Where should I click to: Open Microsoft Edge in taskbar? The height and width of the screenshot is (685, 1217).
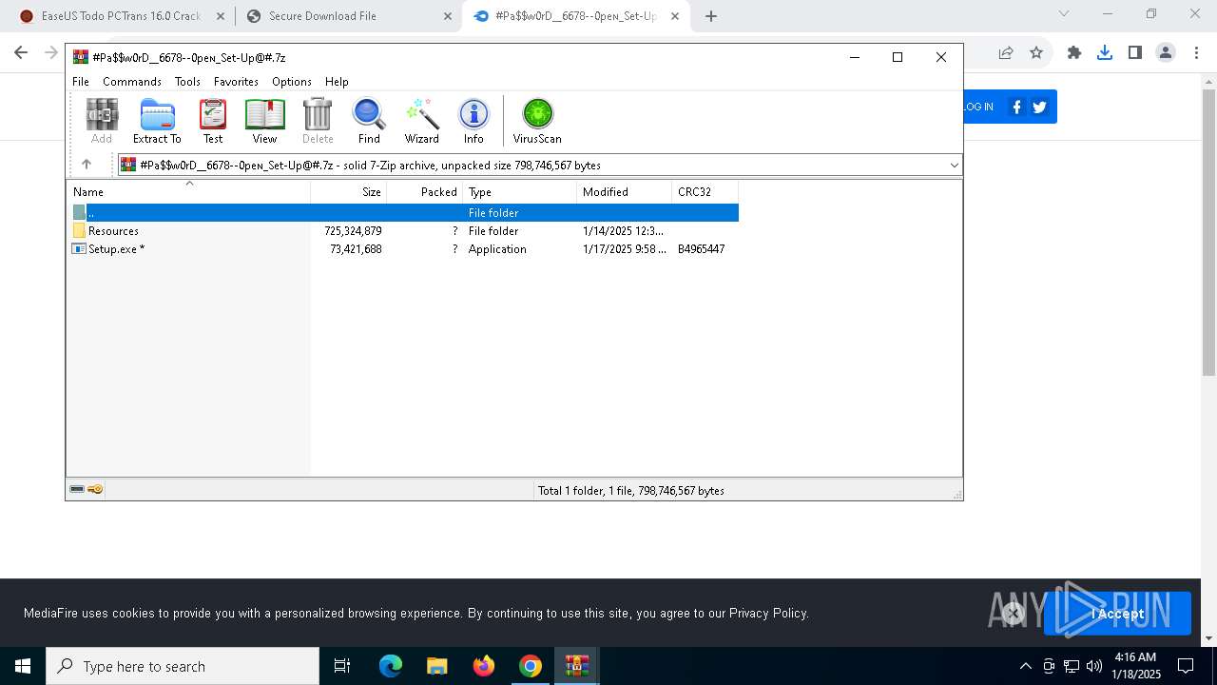[391, 666]
